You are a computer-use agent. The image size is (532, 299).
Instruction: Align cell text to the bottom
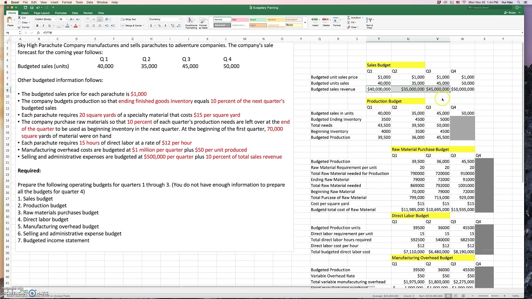click(100, 20)
